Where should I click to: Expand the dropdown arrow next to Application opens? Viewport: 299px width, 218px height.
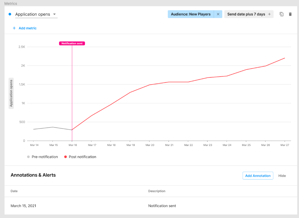54,14
